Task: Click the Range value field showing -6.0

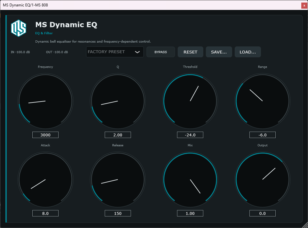Action: pos(263,135)
